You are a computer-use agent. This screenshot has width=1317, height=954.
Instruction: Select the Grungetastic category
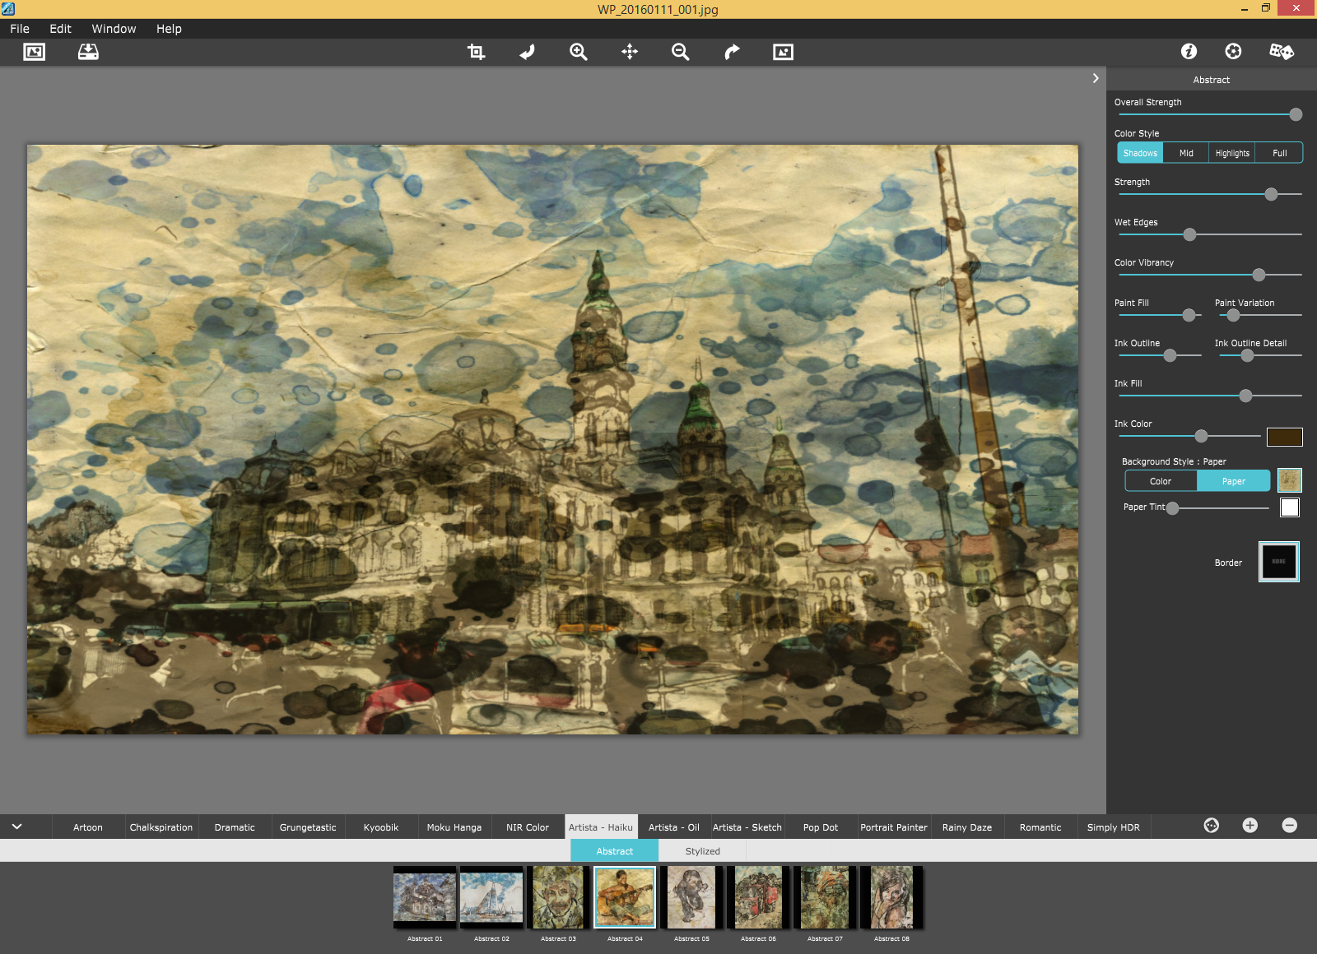coord(308,827)
